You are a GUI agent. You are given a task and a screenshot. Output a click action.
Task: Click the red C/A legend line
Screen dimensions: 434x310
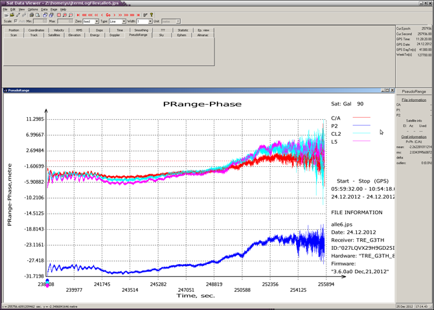361,118
